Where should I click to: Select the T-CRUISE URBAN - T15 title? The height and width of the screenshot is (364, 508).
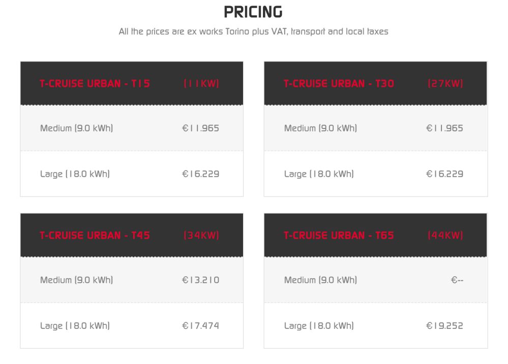point(95,84)
